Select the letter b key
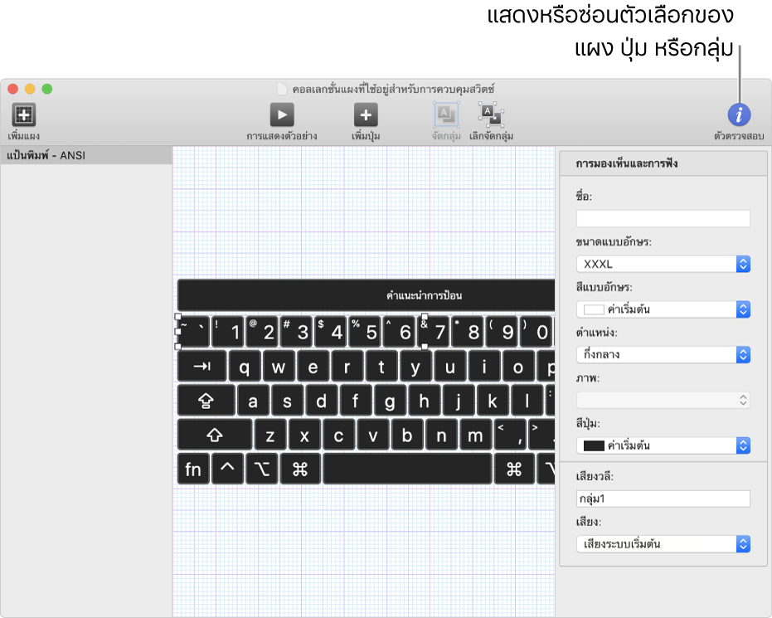Screen dimensions: 772x618 407,435
